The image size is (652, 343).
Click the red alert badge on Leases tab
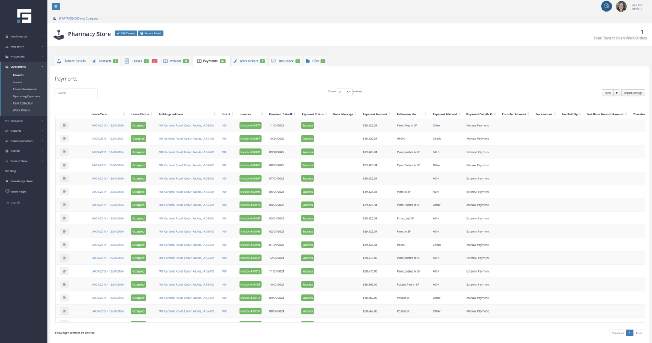(154, 61)
